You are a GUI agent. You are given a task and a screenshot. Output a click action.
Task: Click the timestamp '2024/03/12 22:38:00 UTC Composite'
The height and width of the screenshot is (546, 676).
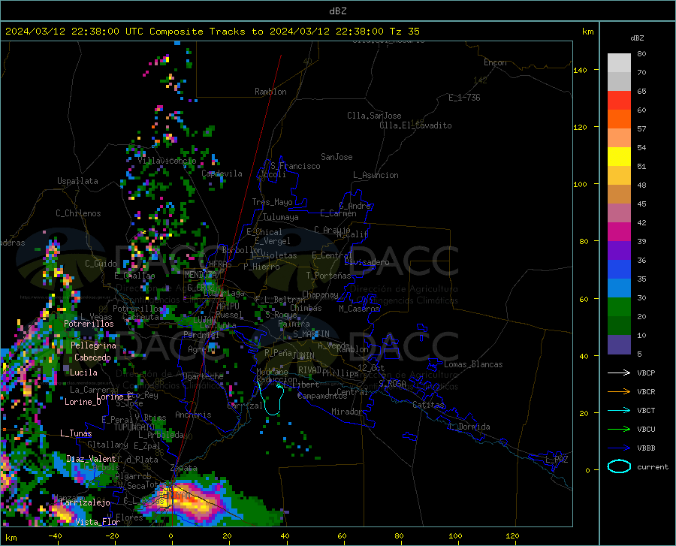click(x=104, y=32)
